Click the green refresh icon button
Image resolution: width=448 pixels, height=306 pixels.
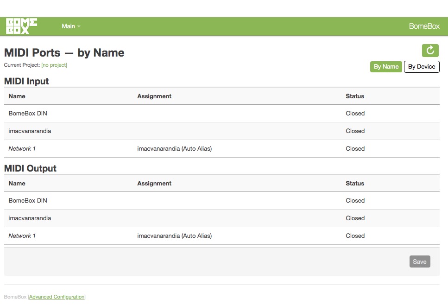tap(430, 51)
